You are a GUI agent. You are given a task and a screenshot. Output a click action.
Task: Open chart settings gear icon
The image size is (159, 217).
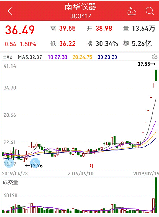tap(155, 57)
